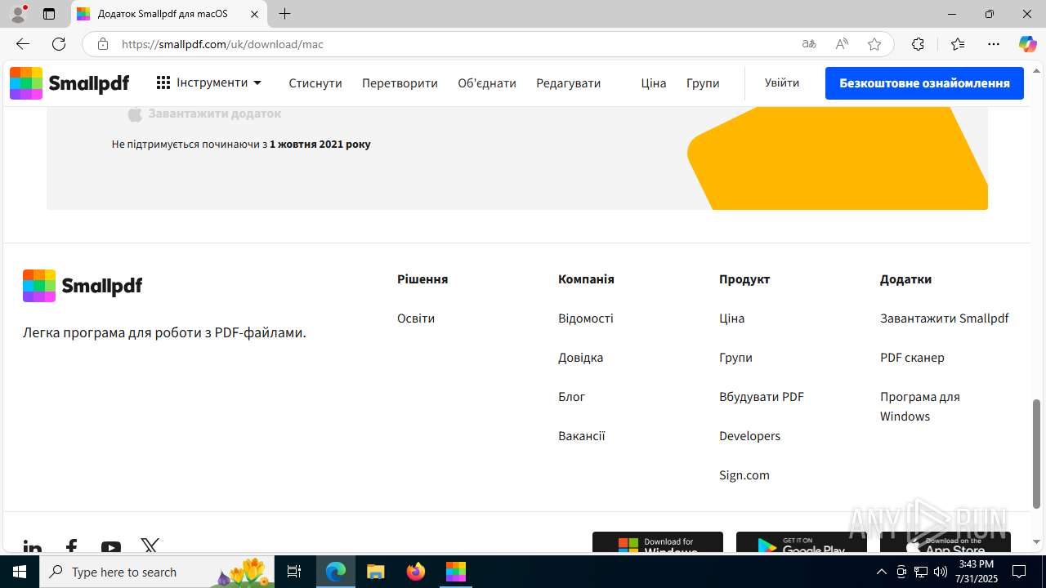
Task: Click the browser Back arrow
Action: point(23,44)
